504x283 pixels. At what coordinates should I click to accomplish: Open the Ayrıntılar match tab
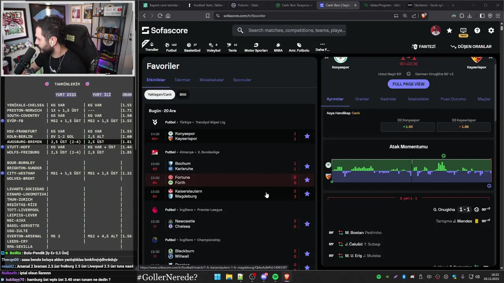pos(335,99)
